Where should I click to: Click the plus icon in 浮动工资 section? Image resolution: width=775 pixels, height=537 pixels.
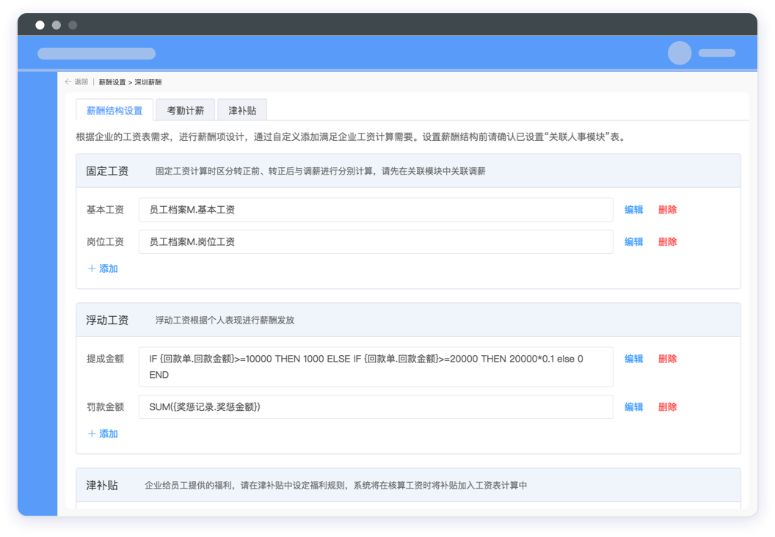pos(92,434)
